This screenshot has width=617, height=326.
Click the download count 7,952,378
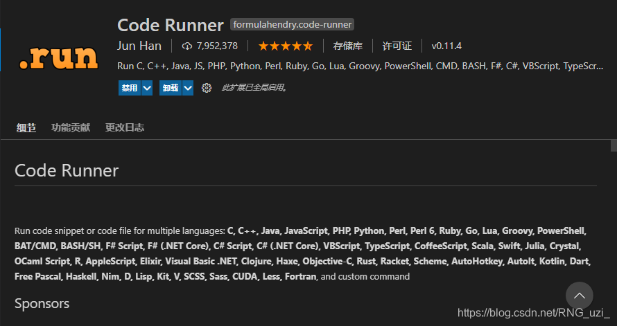[x=217, y=46]
